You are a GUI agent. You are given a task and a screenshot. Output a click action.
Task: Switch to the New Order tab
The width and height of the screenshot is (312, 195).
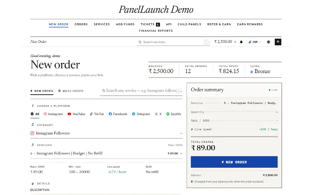pos(42,91)
